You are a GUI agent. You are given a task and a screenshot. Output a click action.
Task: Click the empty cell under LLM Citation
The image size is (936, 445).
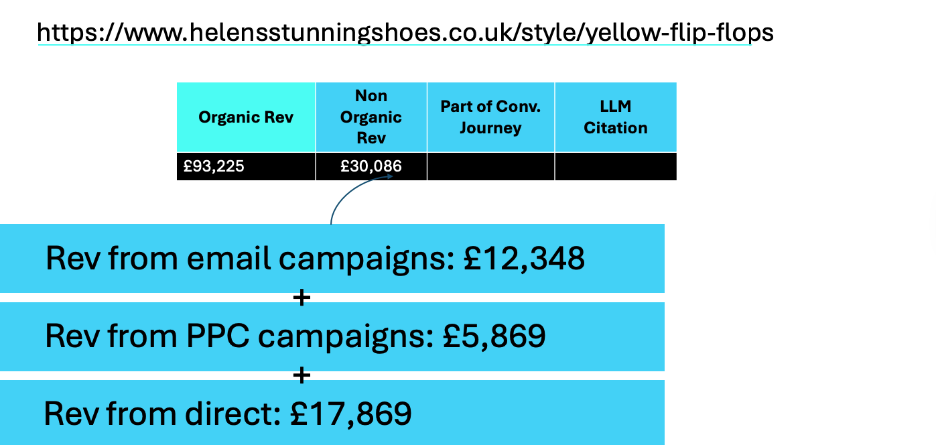(x=616, y=166)
